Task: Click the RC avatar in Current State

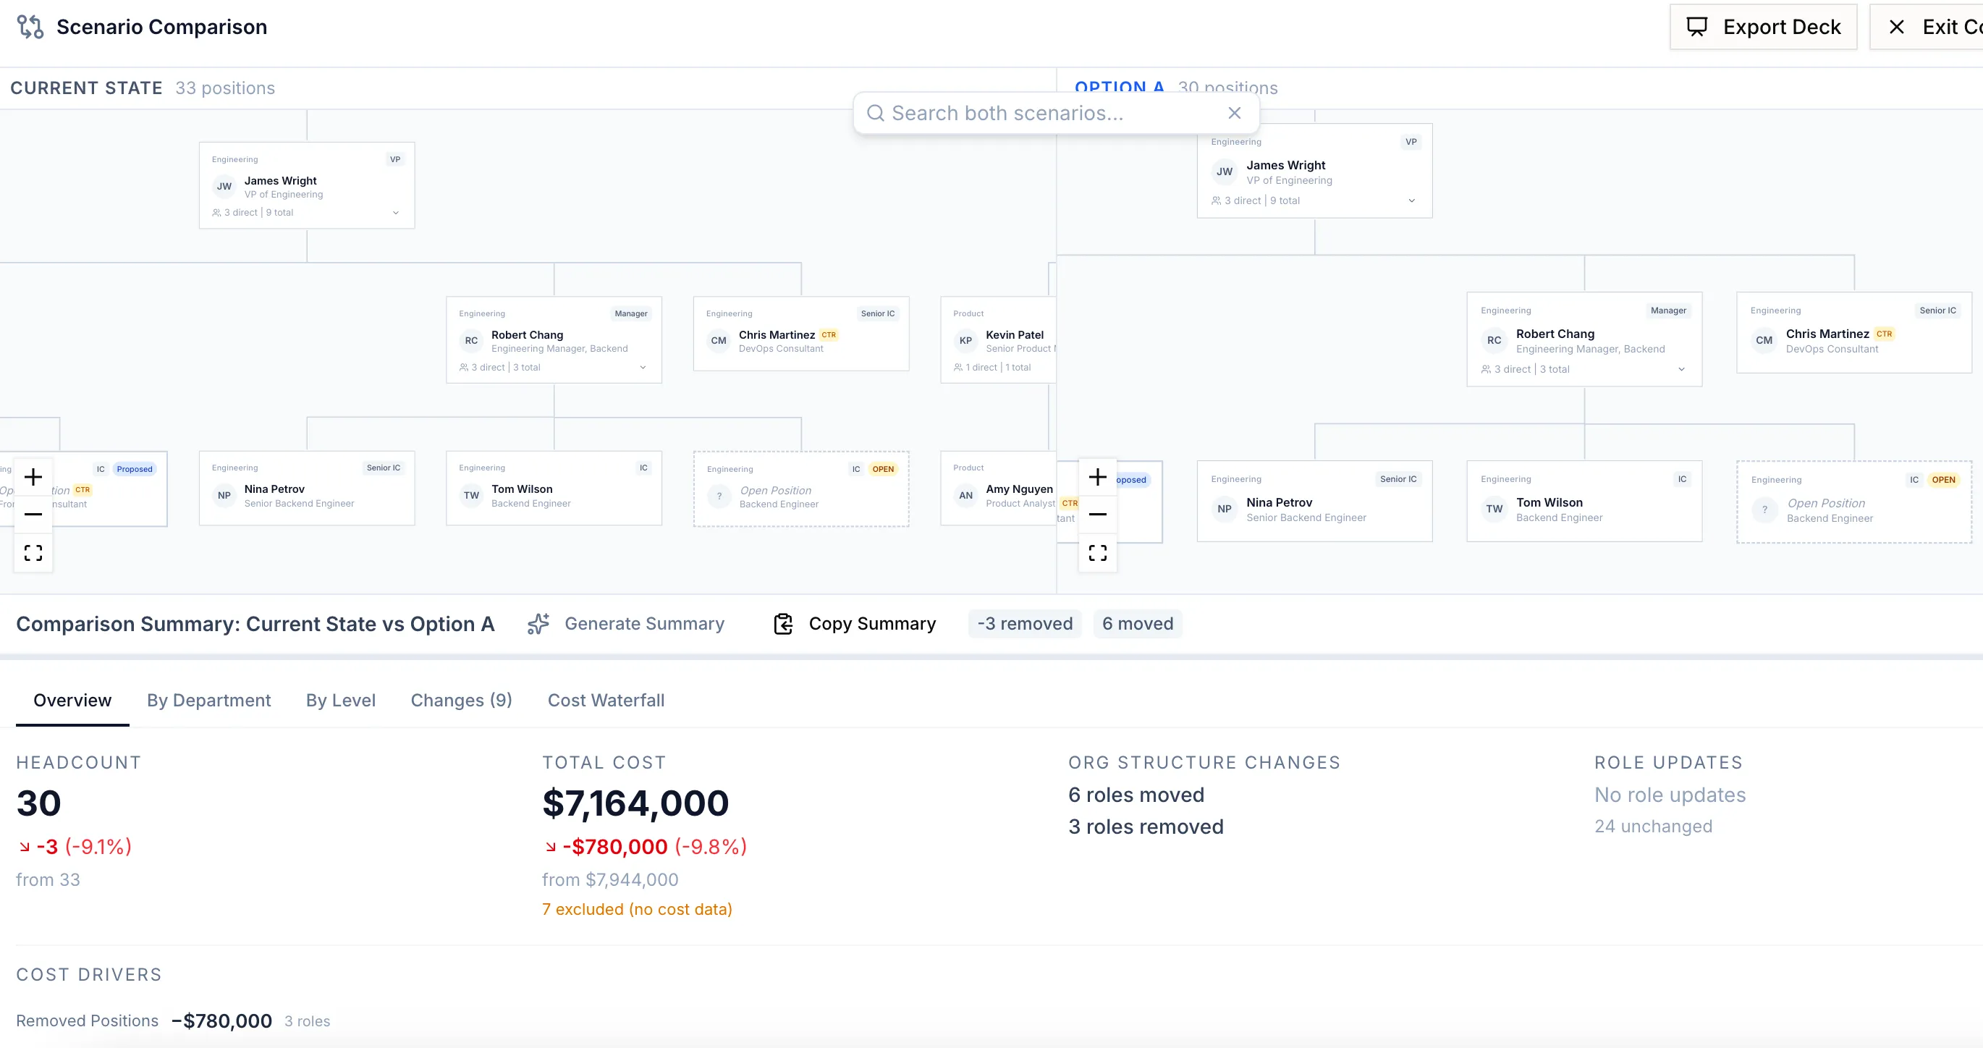Action: coord(471,340)
